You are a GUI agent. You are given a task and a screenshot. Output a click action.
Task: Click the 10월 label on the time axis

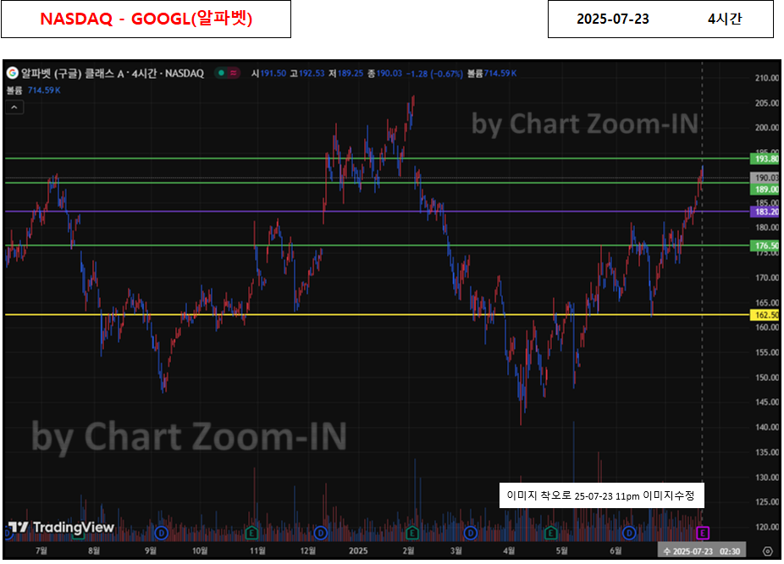200,550
